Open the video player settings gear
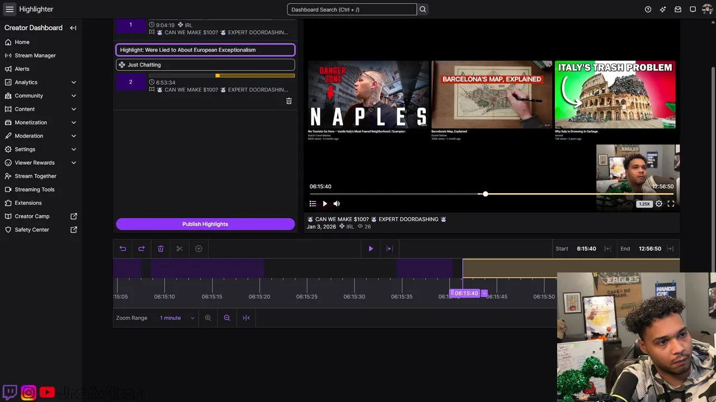Screen dimensions: 716x402 [659, 204]
